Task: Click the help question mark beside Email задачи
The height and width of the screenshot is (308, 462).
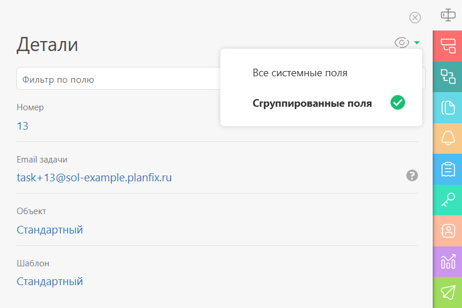Action: coord(412,175)
